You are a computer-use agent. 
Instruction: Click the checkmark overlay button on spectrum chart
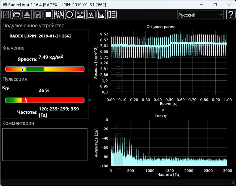tap(119, 127)
